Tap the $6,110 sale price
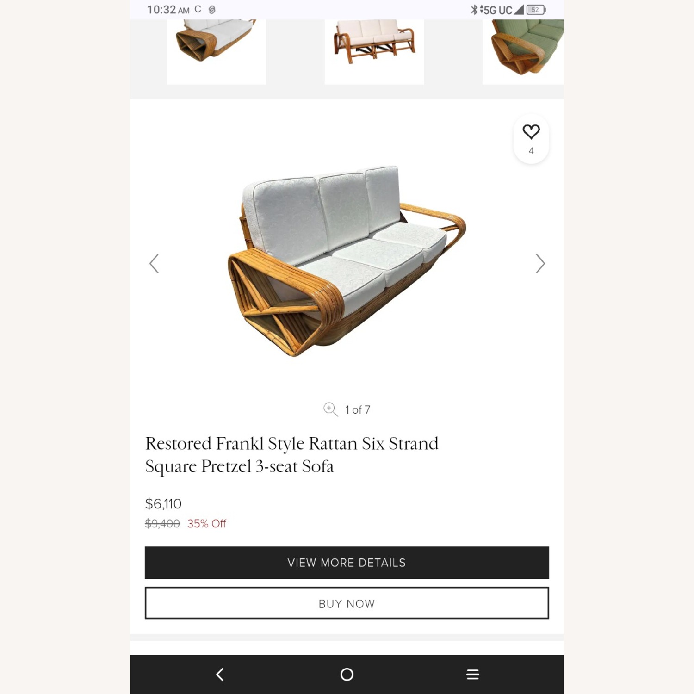 (163, 503)
